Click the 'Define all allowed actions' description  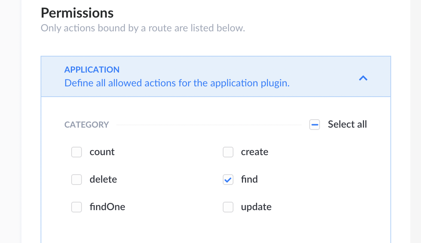tap(177, 83)
